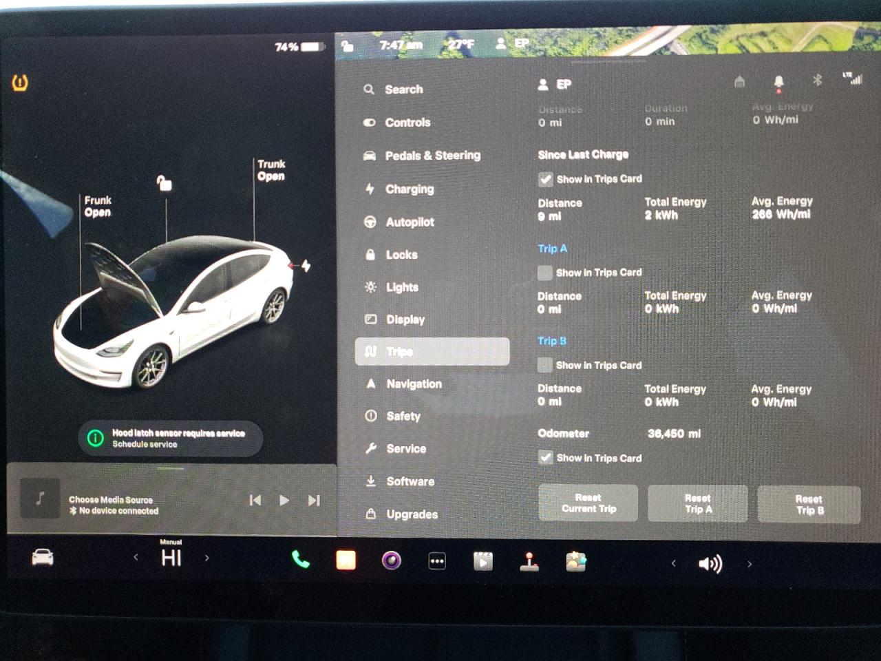Tap the outside temperature reading
Image resolution: width=881 pixels, height=661 pixels.
pyautogui.click(x=461, y=44)
